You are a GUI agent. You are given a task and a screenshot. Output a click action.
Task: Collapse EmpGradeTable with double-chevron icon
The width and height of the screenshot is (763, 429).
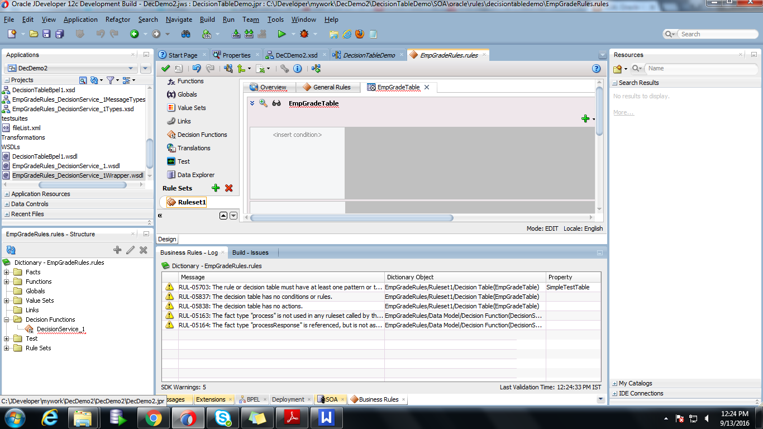click(251, 103)
